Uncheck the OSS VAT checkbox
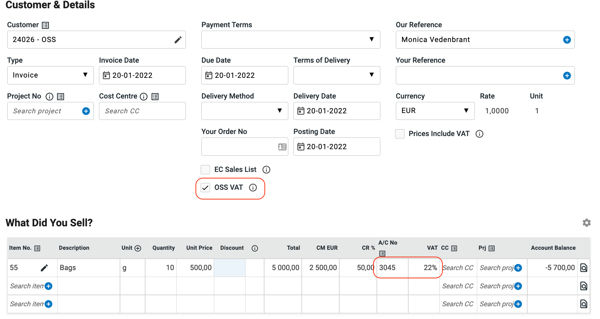The height and width of the screenshot is (319, 600). tap(206, 187)
